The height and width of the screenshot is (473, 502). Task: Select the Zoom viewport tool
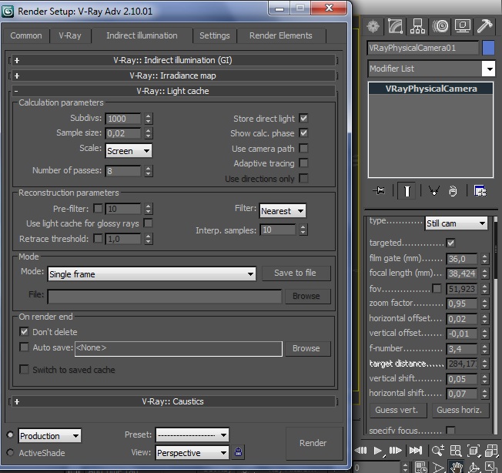437,450
